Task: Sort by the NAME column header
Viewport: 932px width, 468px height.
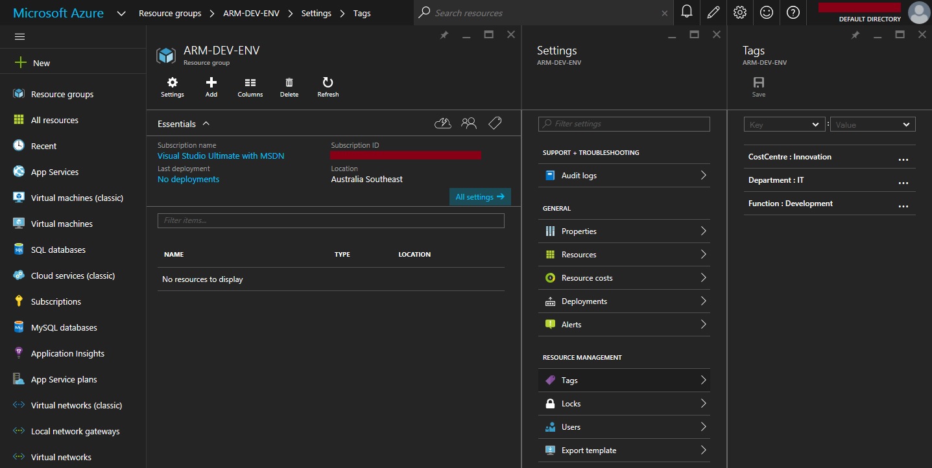Action: click(x=174, y=254)
